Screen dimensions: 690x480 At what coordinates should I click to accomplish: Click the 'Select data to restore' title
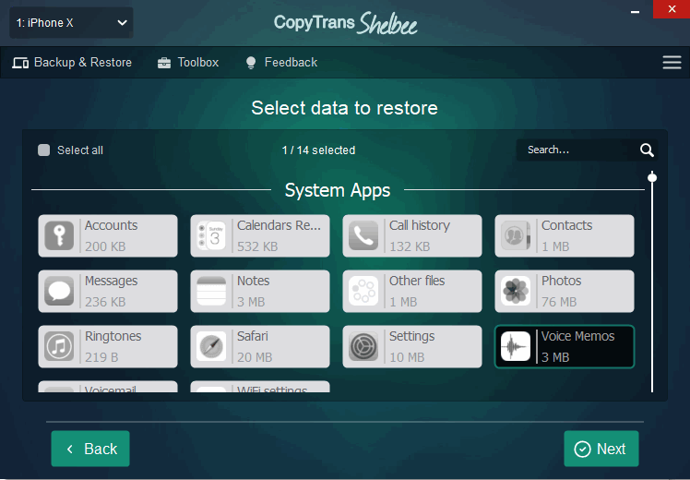pos(345,108)
